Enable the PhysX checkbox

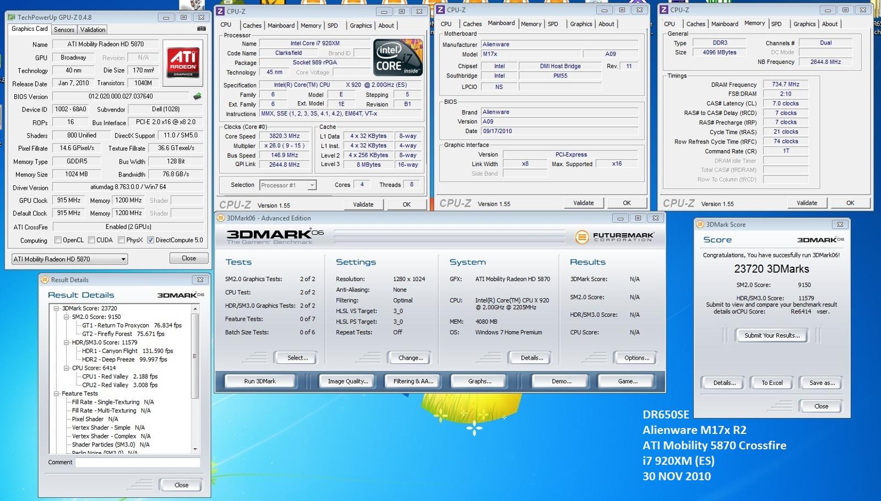tap(121, 240)
